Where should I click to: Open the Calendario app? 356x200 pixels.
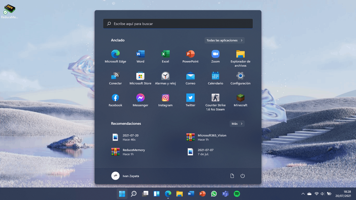[x=216, y=78]
